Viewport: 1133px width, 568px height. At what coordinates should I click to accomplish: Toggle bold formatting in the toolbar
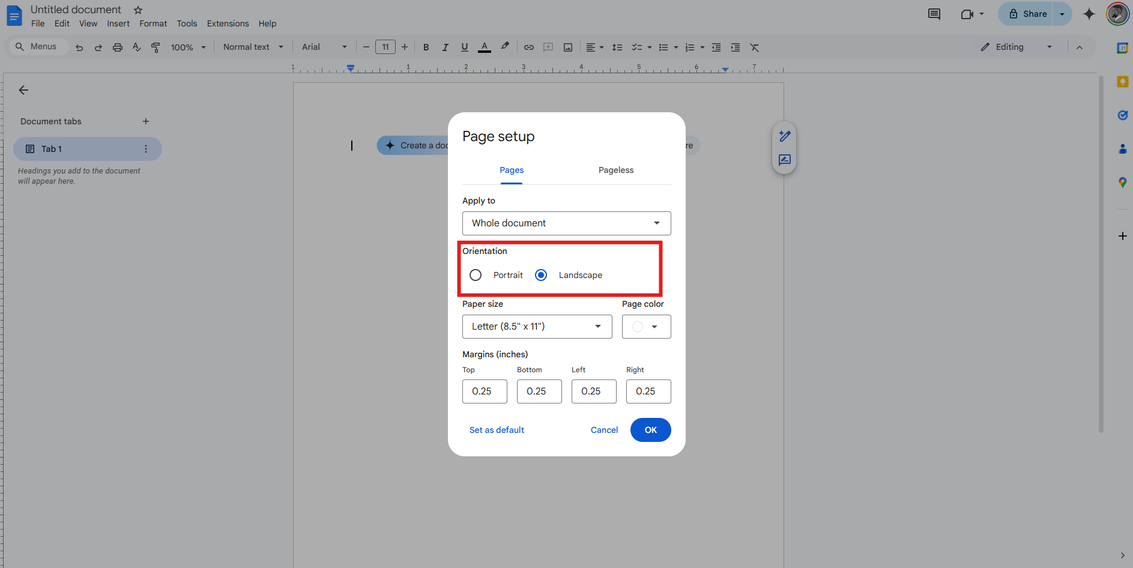pos(426,47)
